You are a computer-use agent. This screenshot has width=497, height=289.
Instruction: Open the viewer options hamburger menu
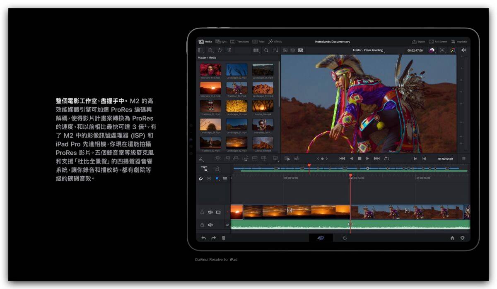463,159
